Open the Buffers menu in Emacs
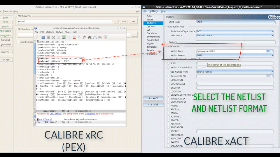This screenshot has width=280, height=157. (x=60, y=32)
